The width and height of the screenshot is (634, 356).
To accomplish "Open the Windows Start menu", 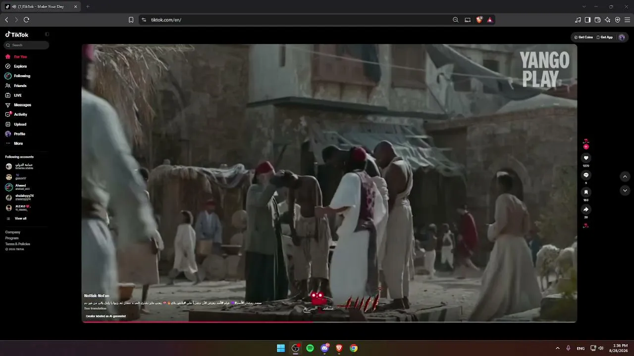I will pyautogui.click(x=281, y=348).
